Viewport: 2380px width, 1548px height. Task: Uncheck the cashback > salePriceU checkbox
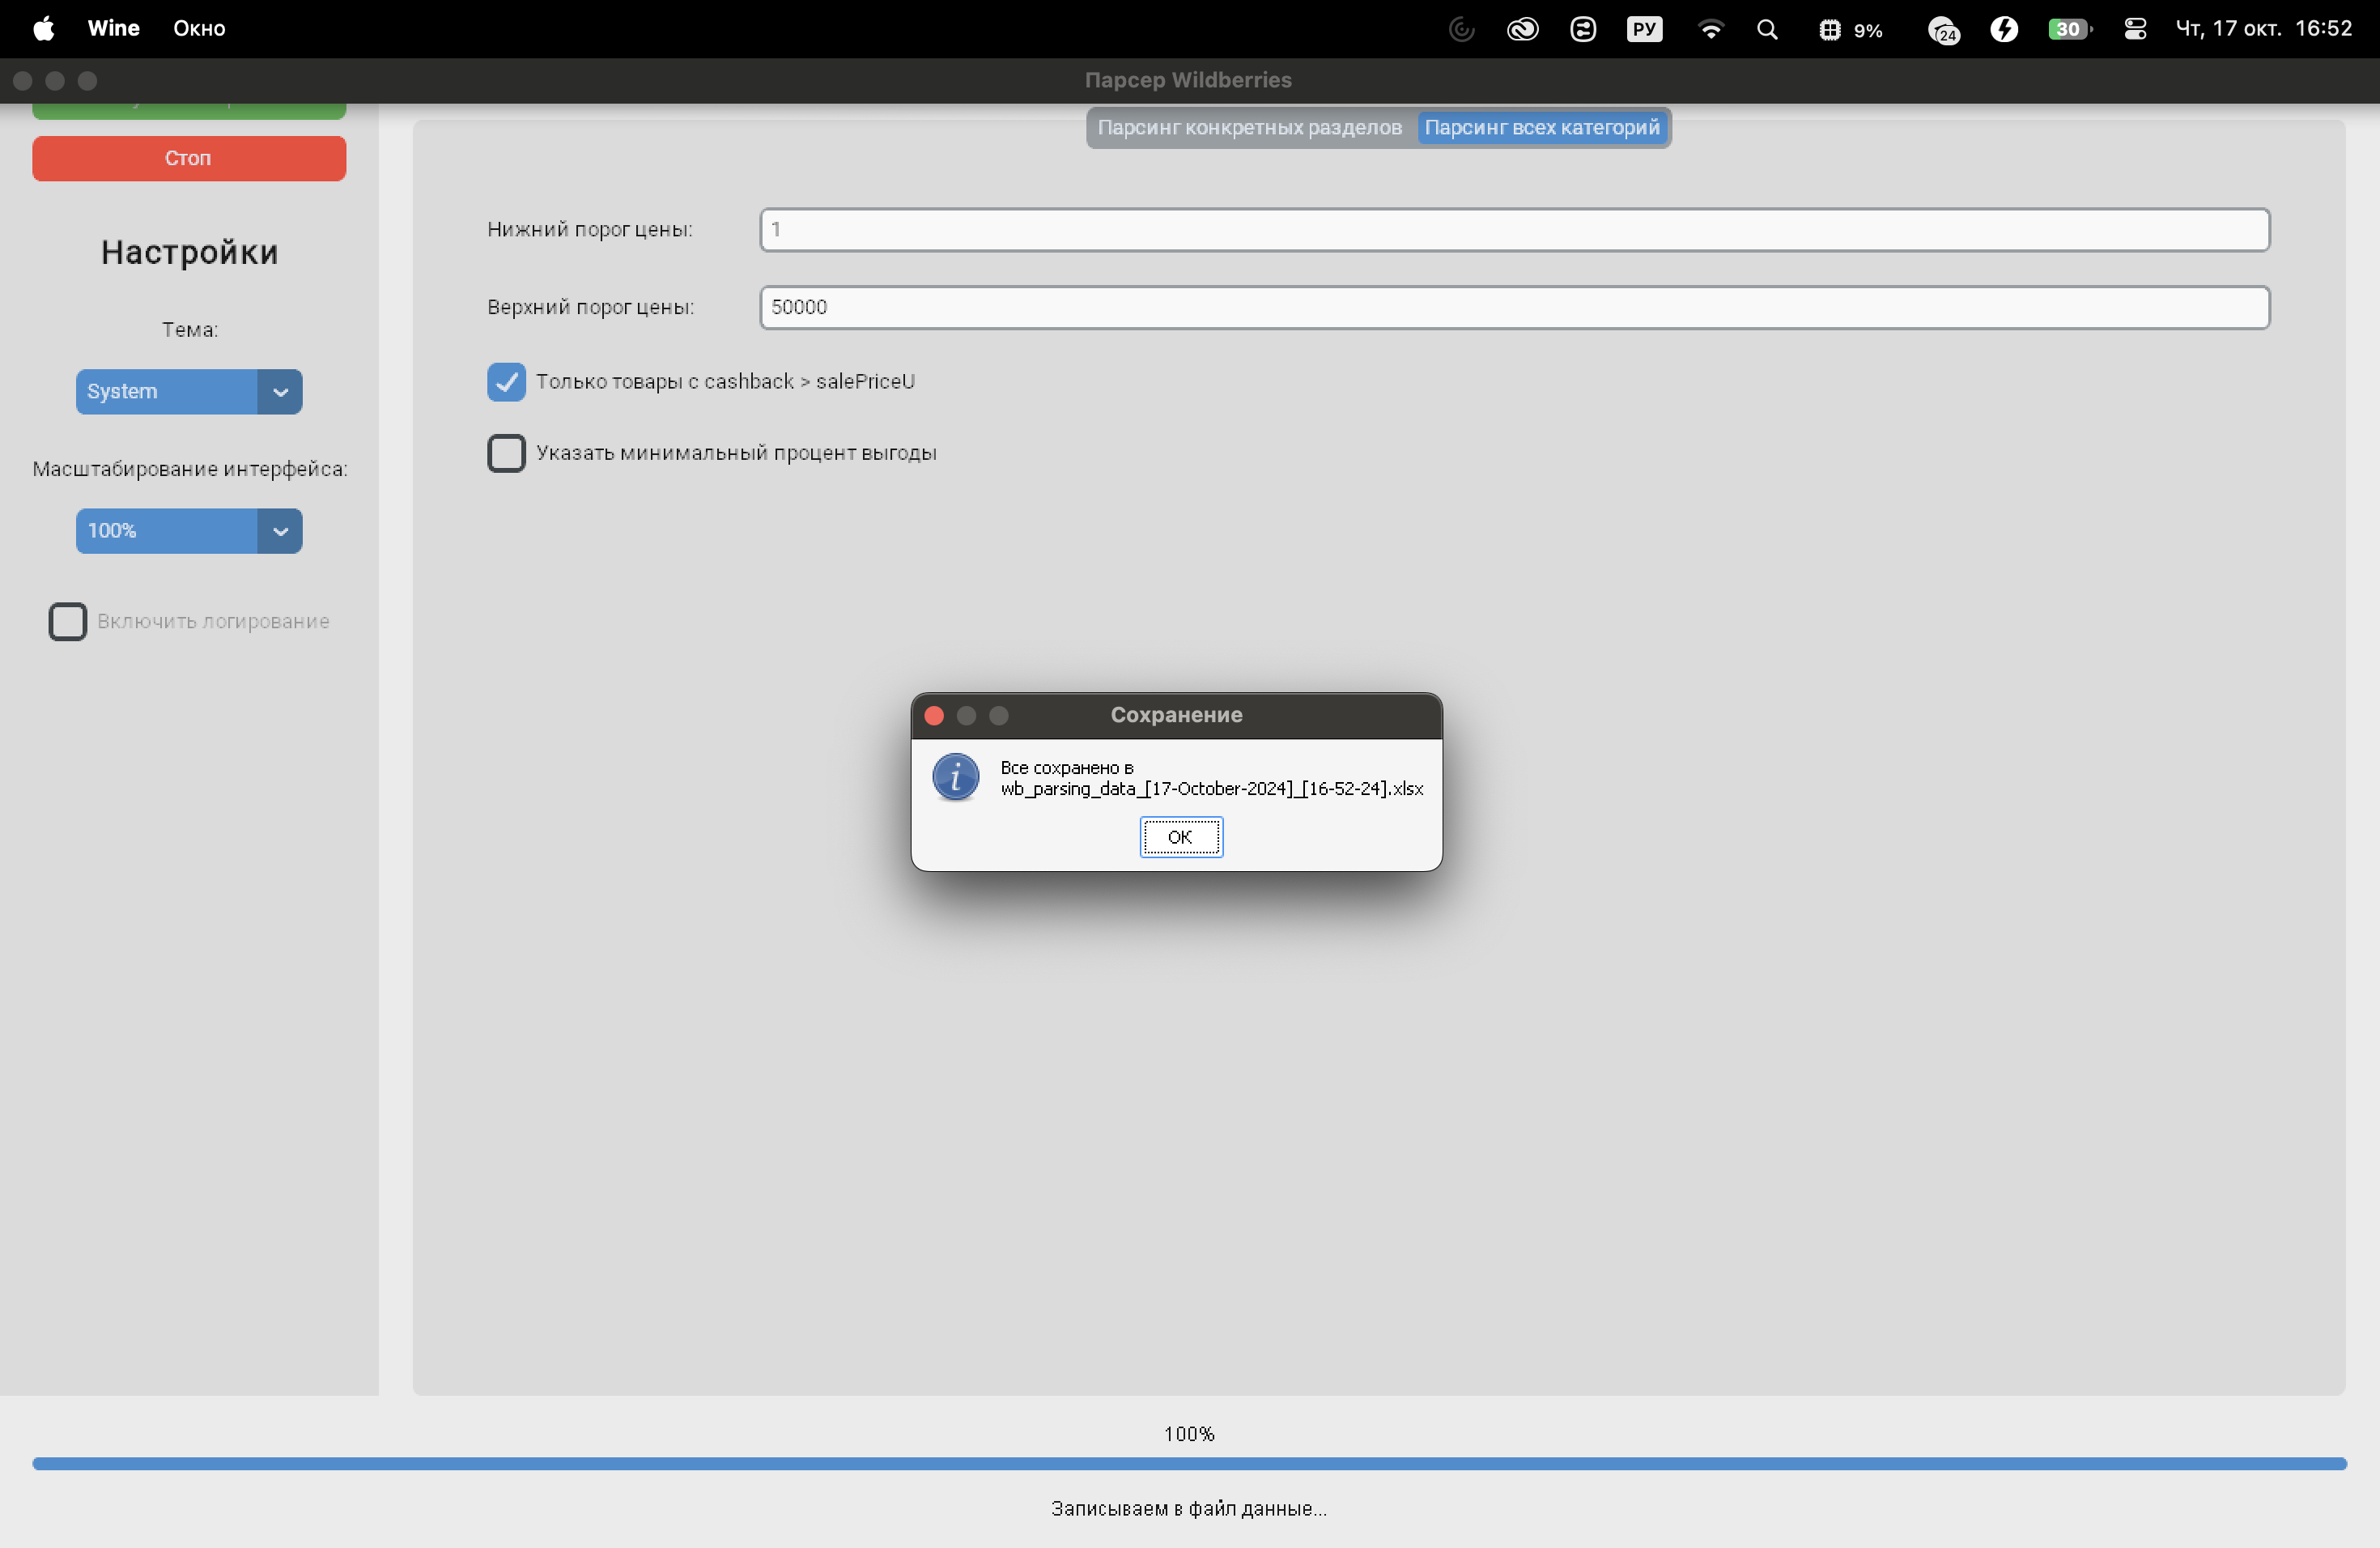point(506,381)
